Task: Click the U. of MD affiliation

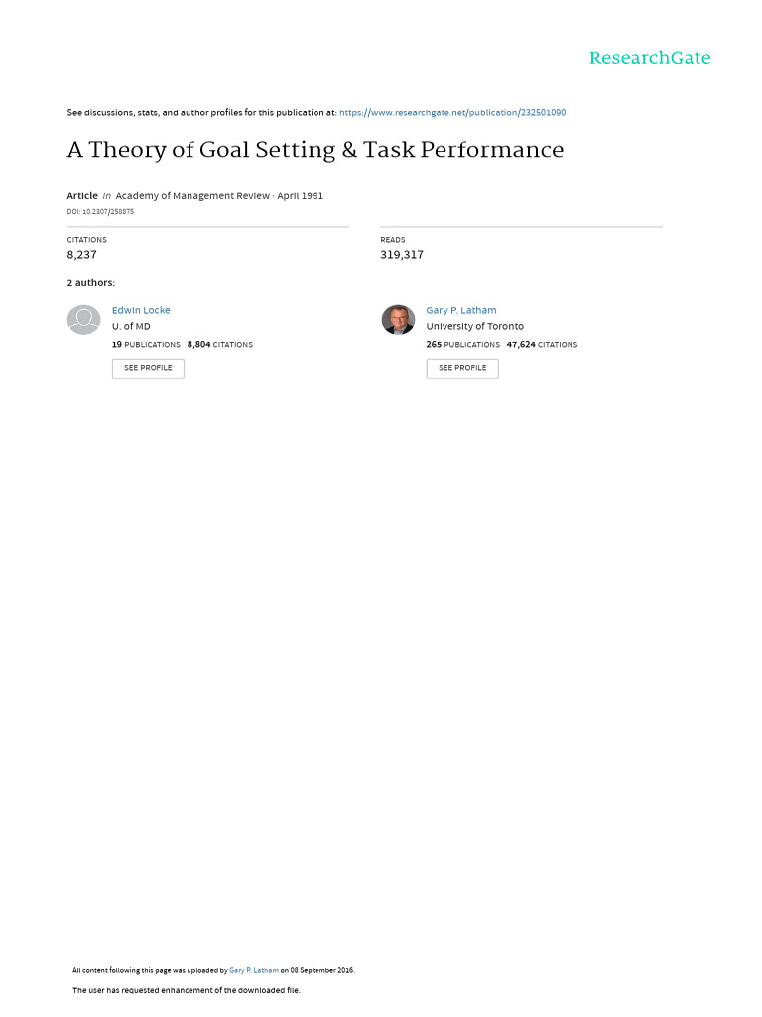Action: click(x=131, y=326)
